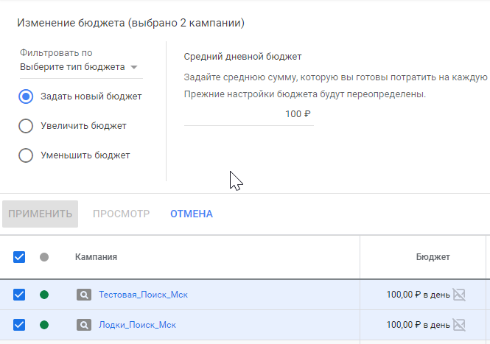Open 'Выберите тип бюджета' dropdown

(80, 67)
